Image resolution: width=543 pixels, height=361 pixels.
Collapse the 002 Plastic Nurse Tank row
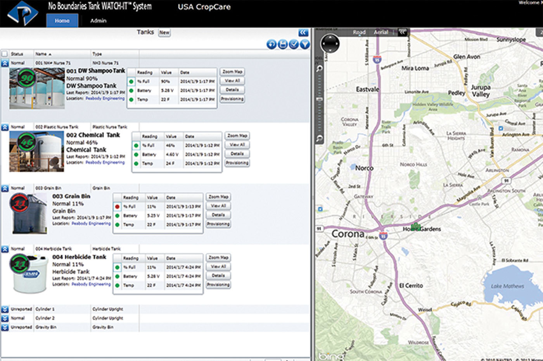(x=5, y=127)
